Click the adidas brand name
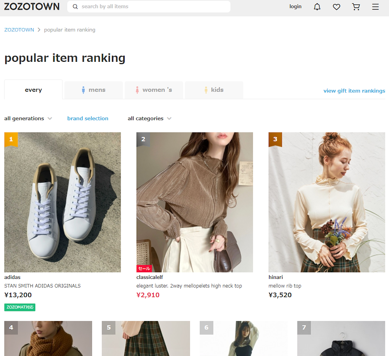Screen dimensions: 389x356 [12, 277]
